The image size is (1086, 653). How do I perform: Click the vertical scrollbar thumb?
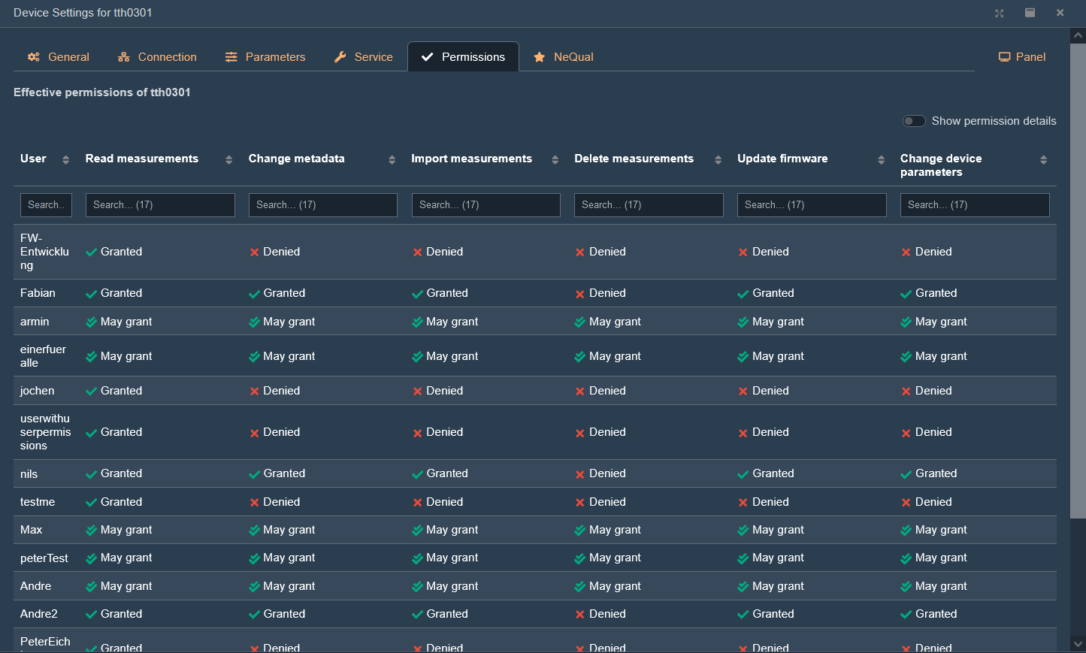click(x=1078, y=278)
